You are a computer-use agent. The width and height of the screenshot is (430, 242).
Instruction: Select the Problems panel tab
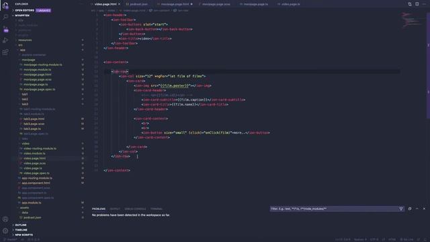tap(99, 209)
